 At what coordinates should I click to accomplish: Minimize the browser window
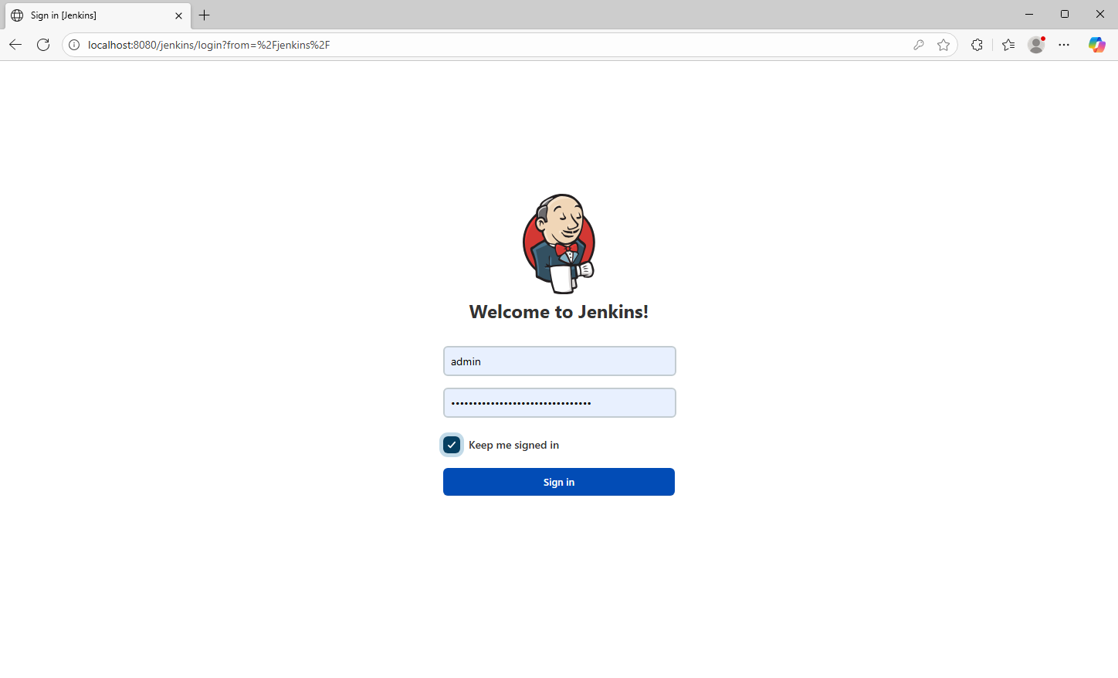point(1029,15)
